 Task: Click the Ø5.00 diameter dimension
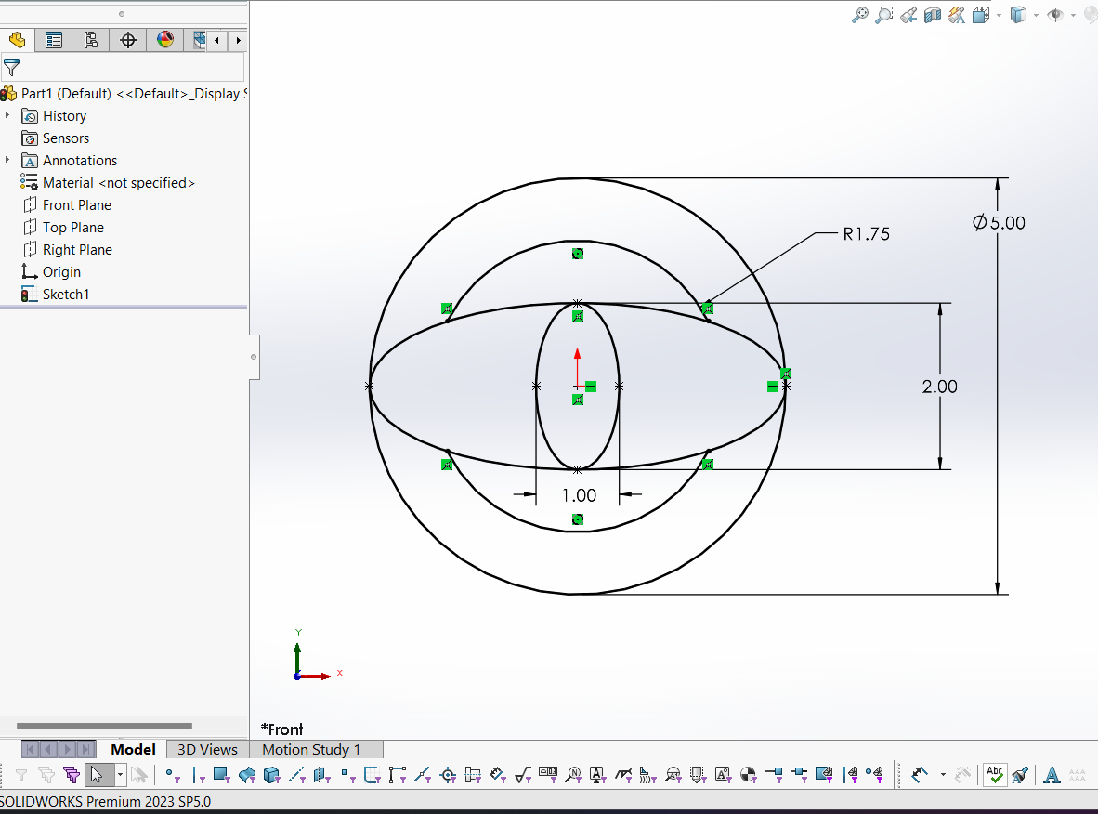pyautogui.click(x=999, y=223)
